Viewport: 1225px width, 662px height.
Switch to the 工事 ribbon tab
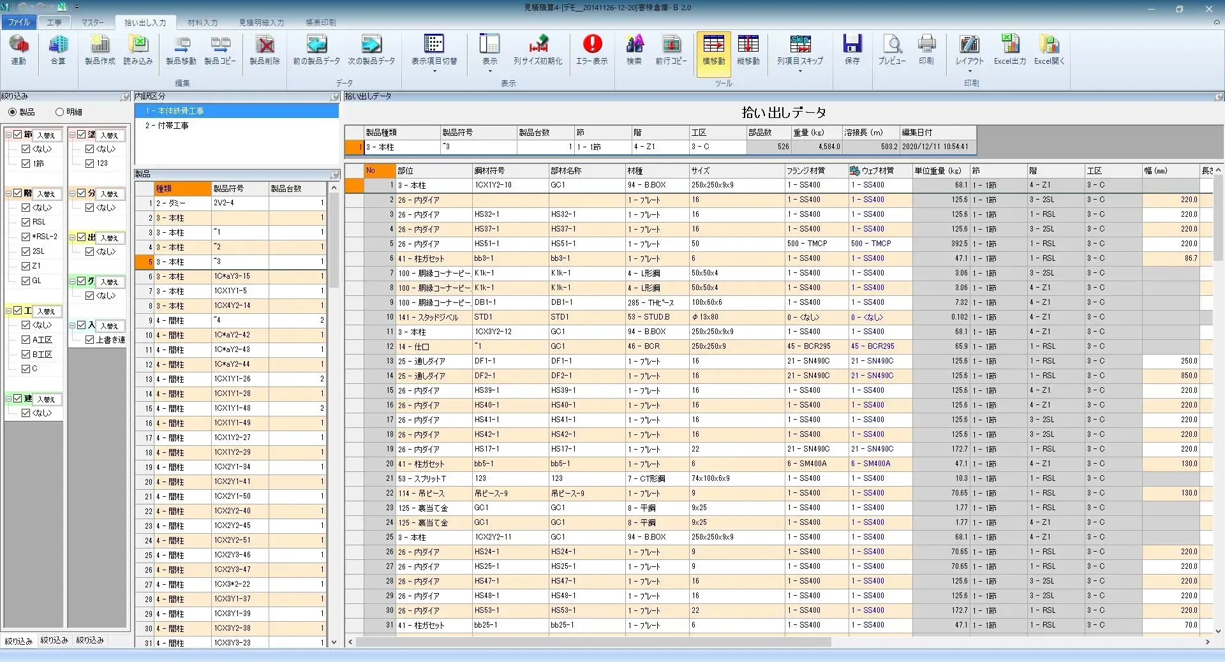(54, 22)
